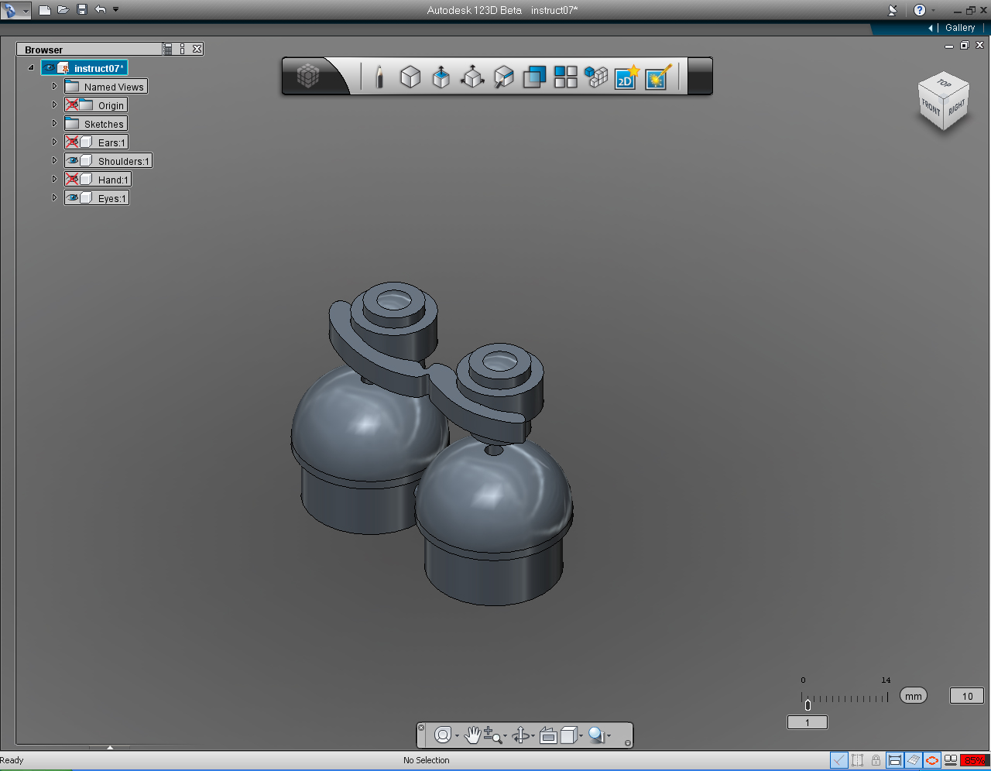Open the steering wheel navigation tool
Viewport: 991px width, 771px height.
pyautogui.click(x=443, y=735)
